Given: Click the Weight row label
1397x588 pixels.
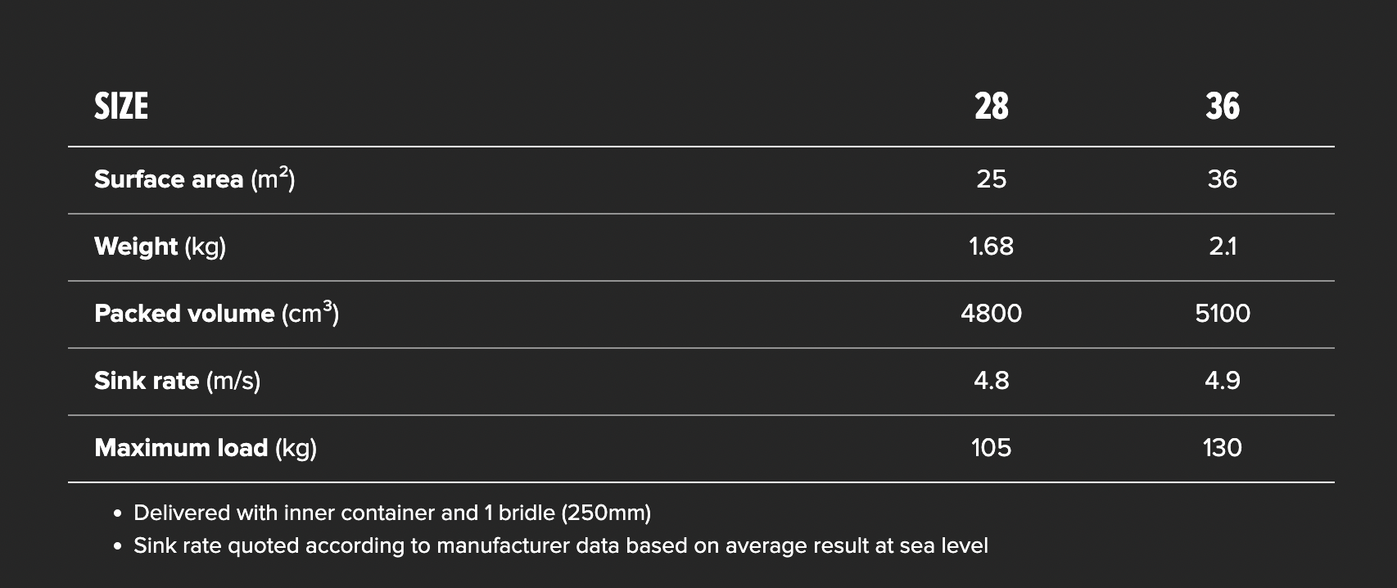Looking at the screenshot, I should point(160,247).
